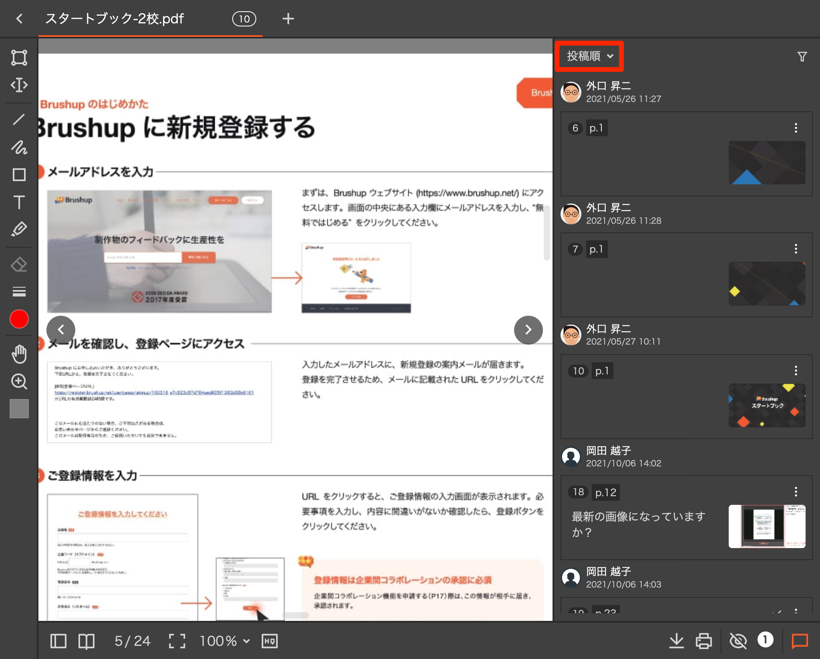The width and height of the screenshot is (820, 659).
Task: Click the 10 comment count badge
Action: click(x=244, y=19)
